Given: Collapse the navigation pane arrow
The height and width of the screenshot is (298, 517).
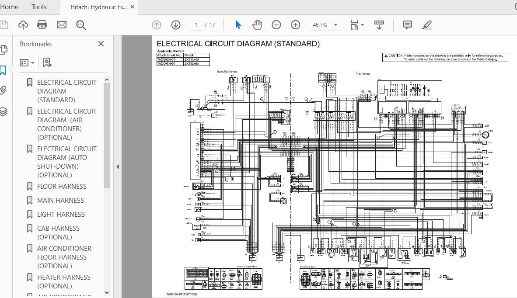Looking at the screenshot, I should pyautogui.click(x=117, y=166).
